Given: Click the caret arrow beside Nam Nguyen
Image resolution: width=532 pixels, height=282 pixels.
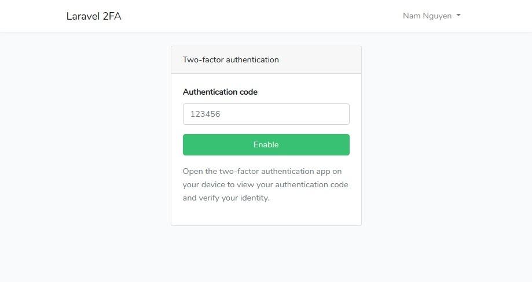Looking at the screenshot, I should coord(458,16).
